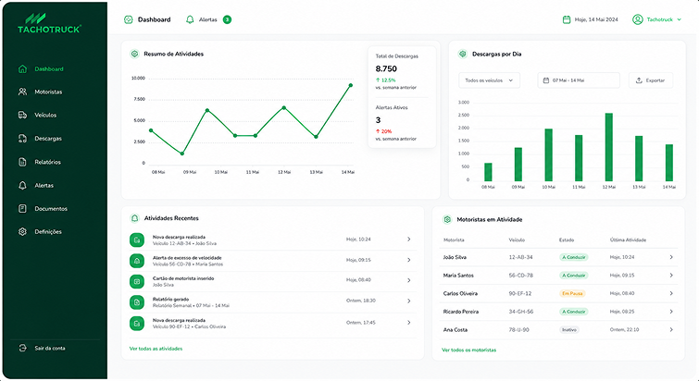The width and height of the screenshot is (699, 381).
Task: Click the Alerta de excesso de velocidade icon
Action: tap(137, 261)
